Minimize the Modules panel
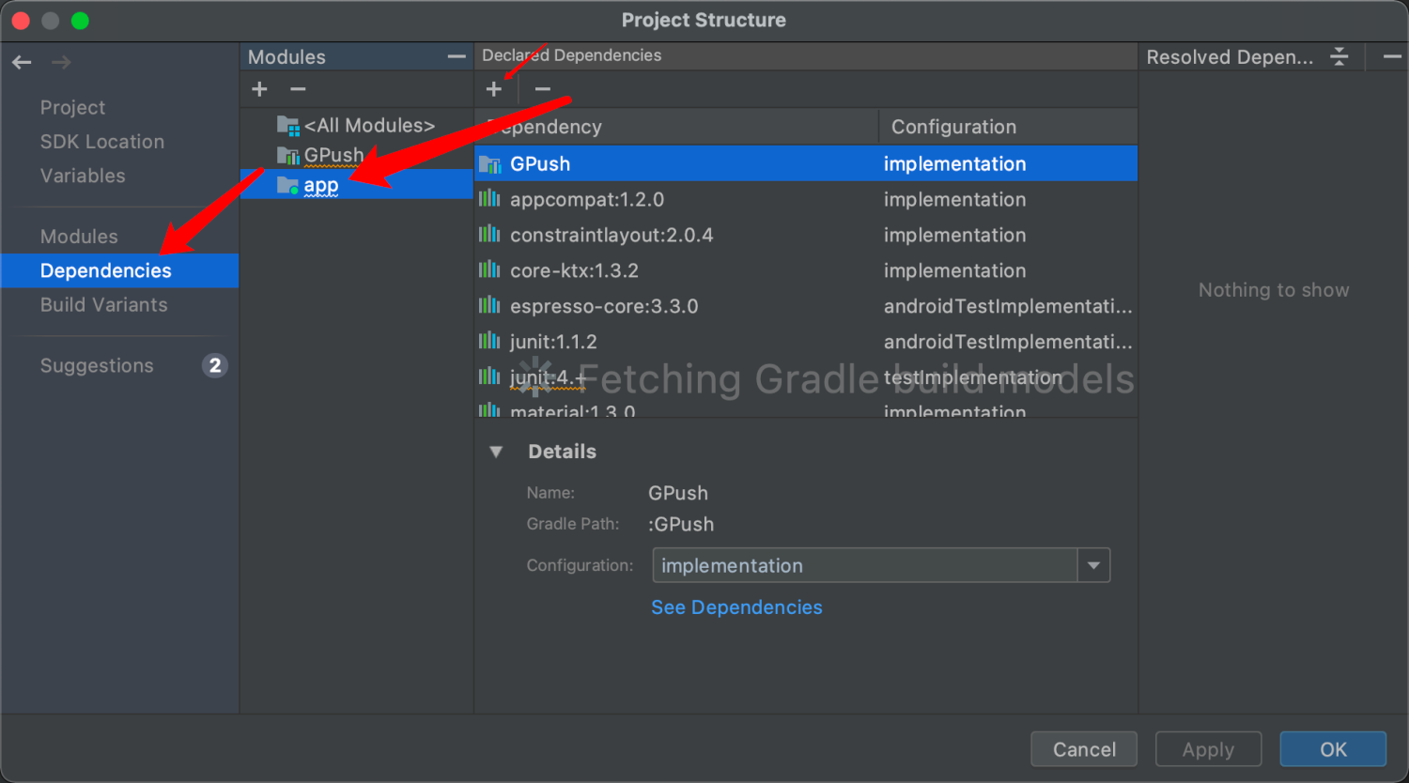Screen dimensions: 1409x783 [457, 57]
